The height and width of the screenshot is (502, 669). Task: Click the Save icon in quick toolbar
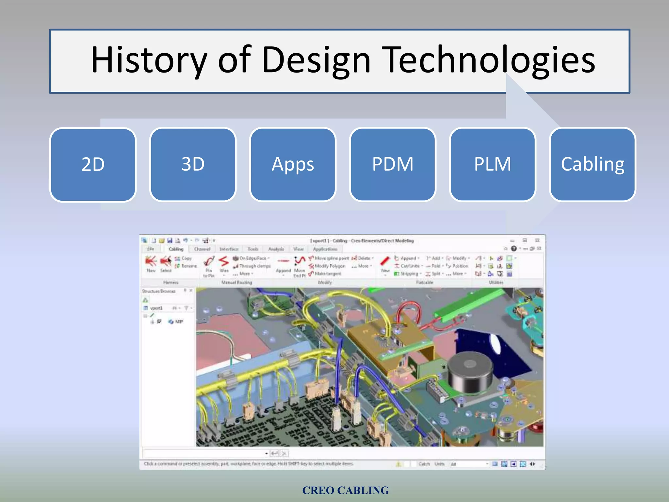coord(170,241)
